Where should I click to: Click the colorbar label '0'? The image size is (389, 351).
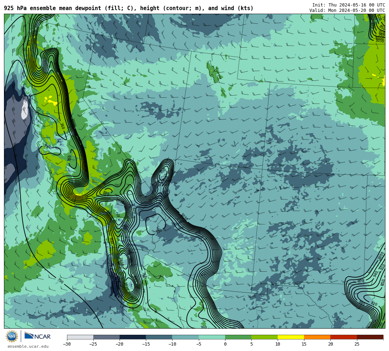click(x=225, y=344)
